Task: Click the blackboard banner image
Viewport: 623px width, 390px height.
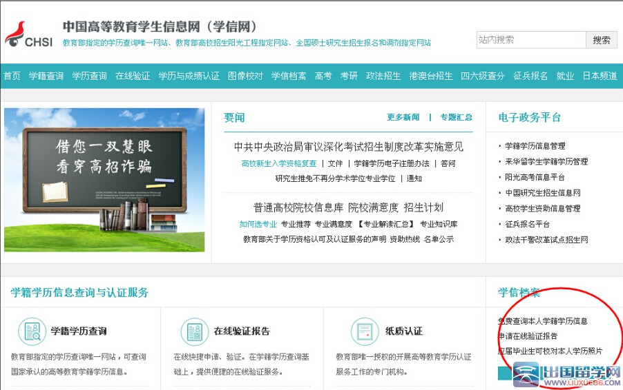Action: coord(104,180)
